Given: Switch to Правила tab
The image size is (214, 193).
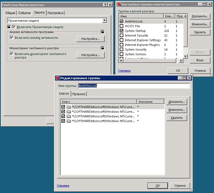Looking at the screenshot, I should (x=79, y=94).
